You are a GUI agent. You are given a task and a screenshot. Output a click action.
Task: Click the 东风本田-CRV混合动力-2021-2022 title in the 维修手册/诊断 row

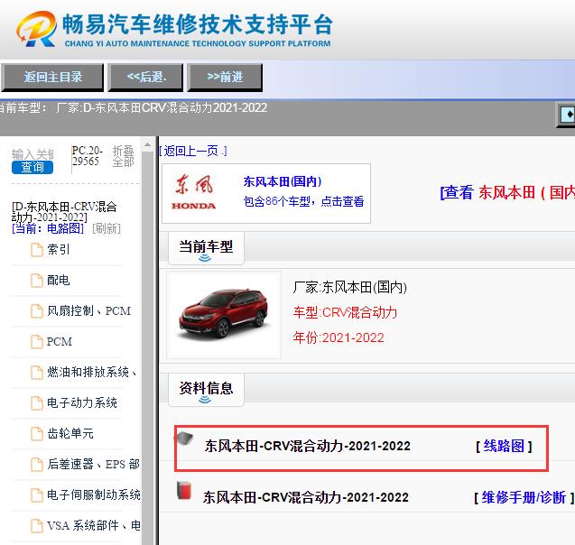306,497
